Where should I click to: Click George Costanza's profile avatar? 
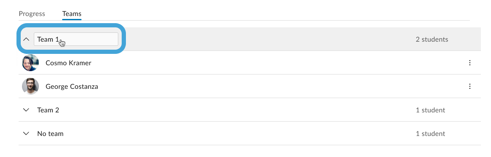coord(30,86)
